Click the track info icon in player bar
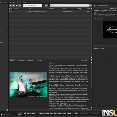The height and width of the screenshot is (117, 117). pyautogui.click(x=25, y=113)
